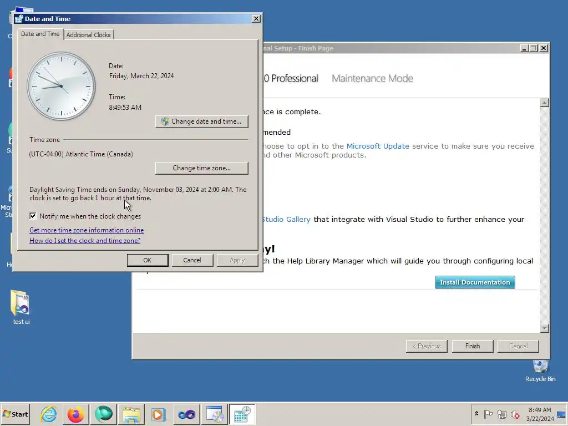Screen dimensions: 568x426
Task: Open the Recycle Bin desktop icon
Action: (540, 370)
